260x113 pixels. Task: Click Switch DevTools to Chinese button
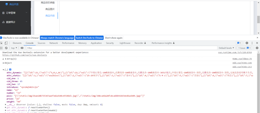pos(89,38)
